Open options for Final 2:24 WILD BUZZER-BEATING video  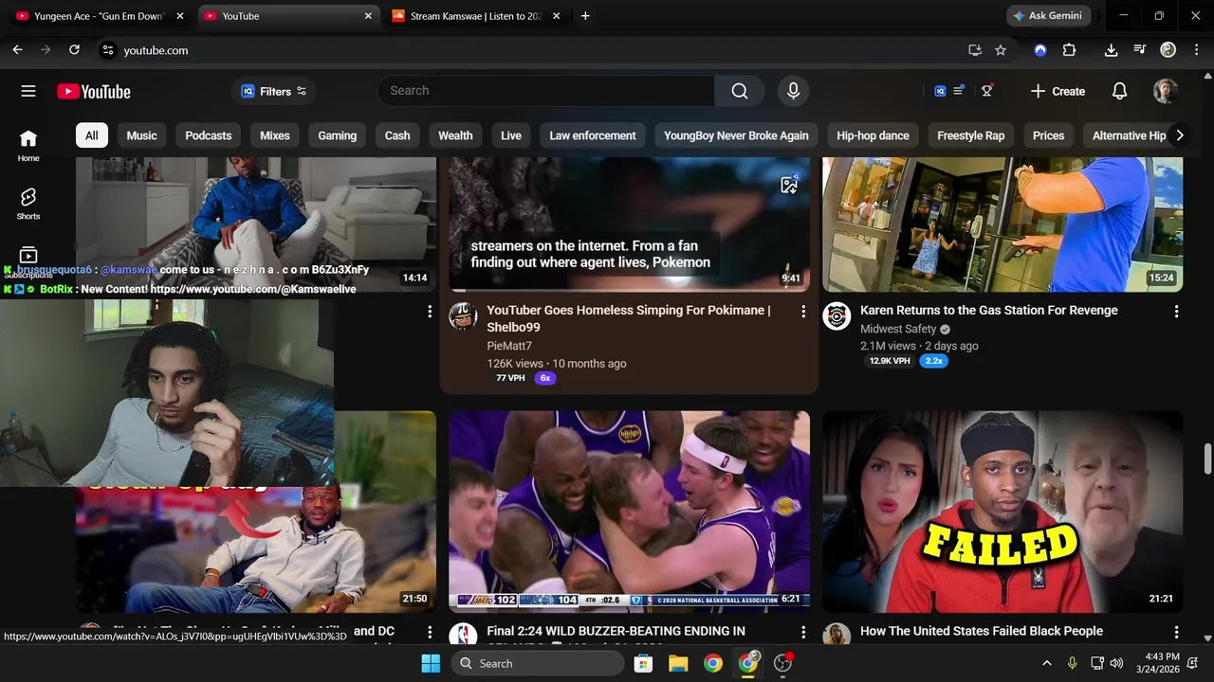(803, 632)
